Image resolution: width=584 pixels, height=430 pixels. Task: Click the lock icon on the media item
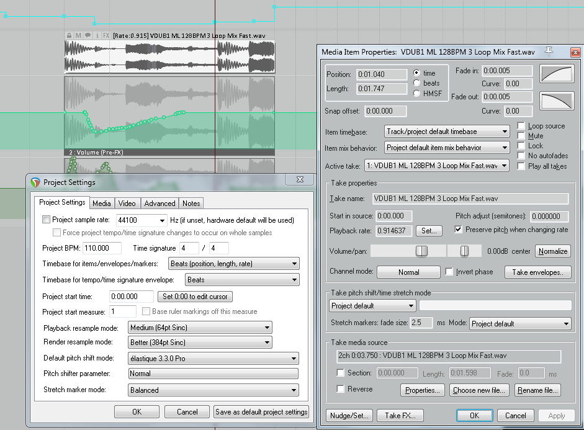click(x=70, y=36)
